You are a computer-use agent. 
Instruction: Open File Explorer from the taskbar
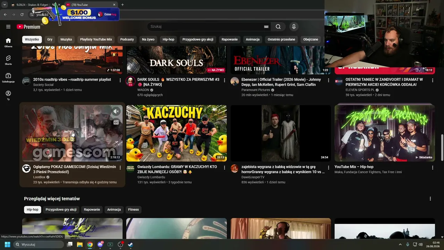click(x=80, y=244)
